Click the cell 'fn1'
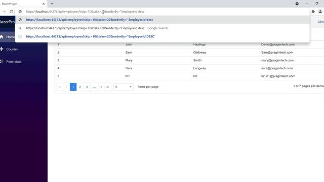 (x=128, y=76)
